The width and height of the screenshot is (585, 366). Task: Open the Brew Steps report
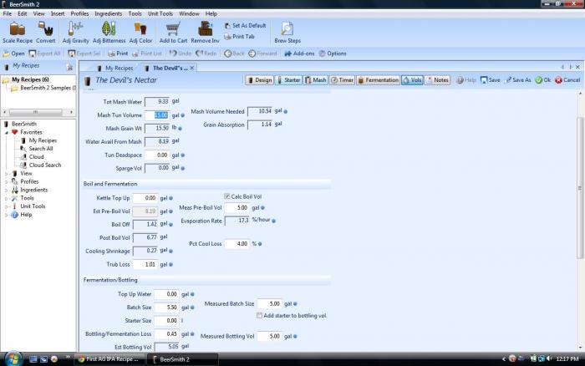pyautogui.click(x=287, y=33)
